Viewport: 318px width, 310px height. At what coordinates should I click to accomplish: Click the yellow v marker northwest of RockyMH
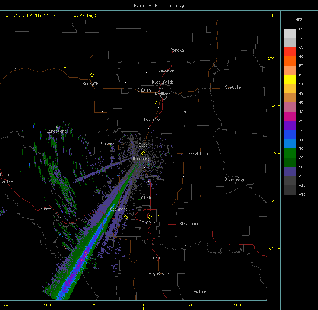[65, 68]
